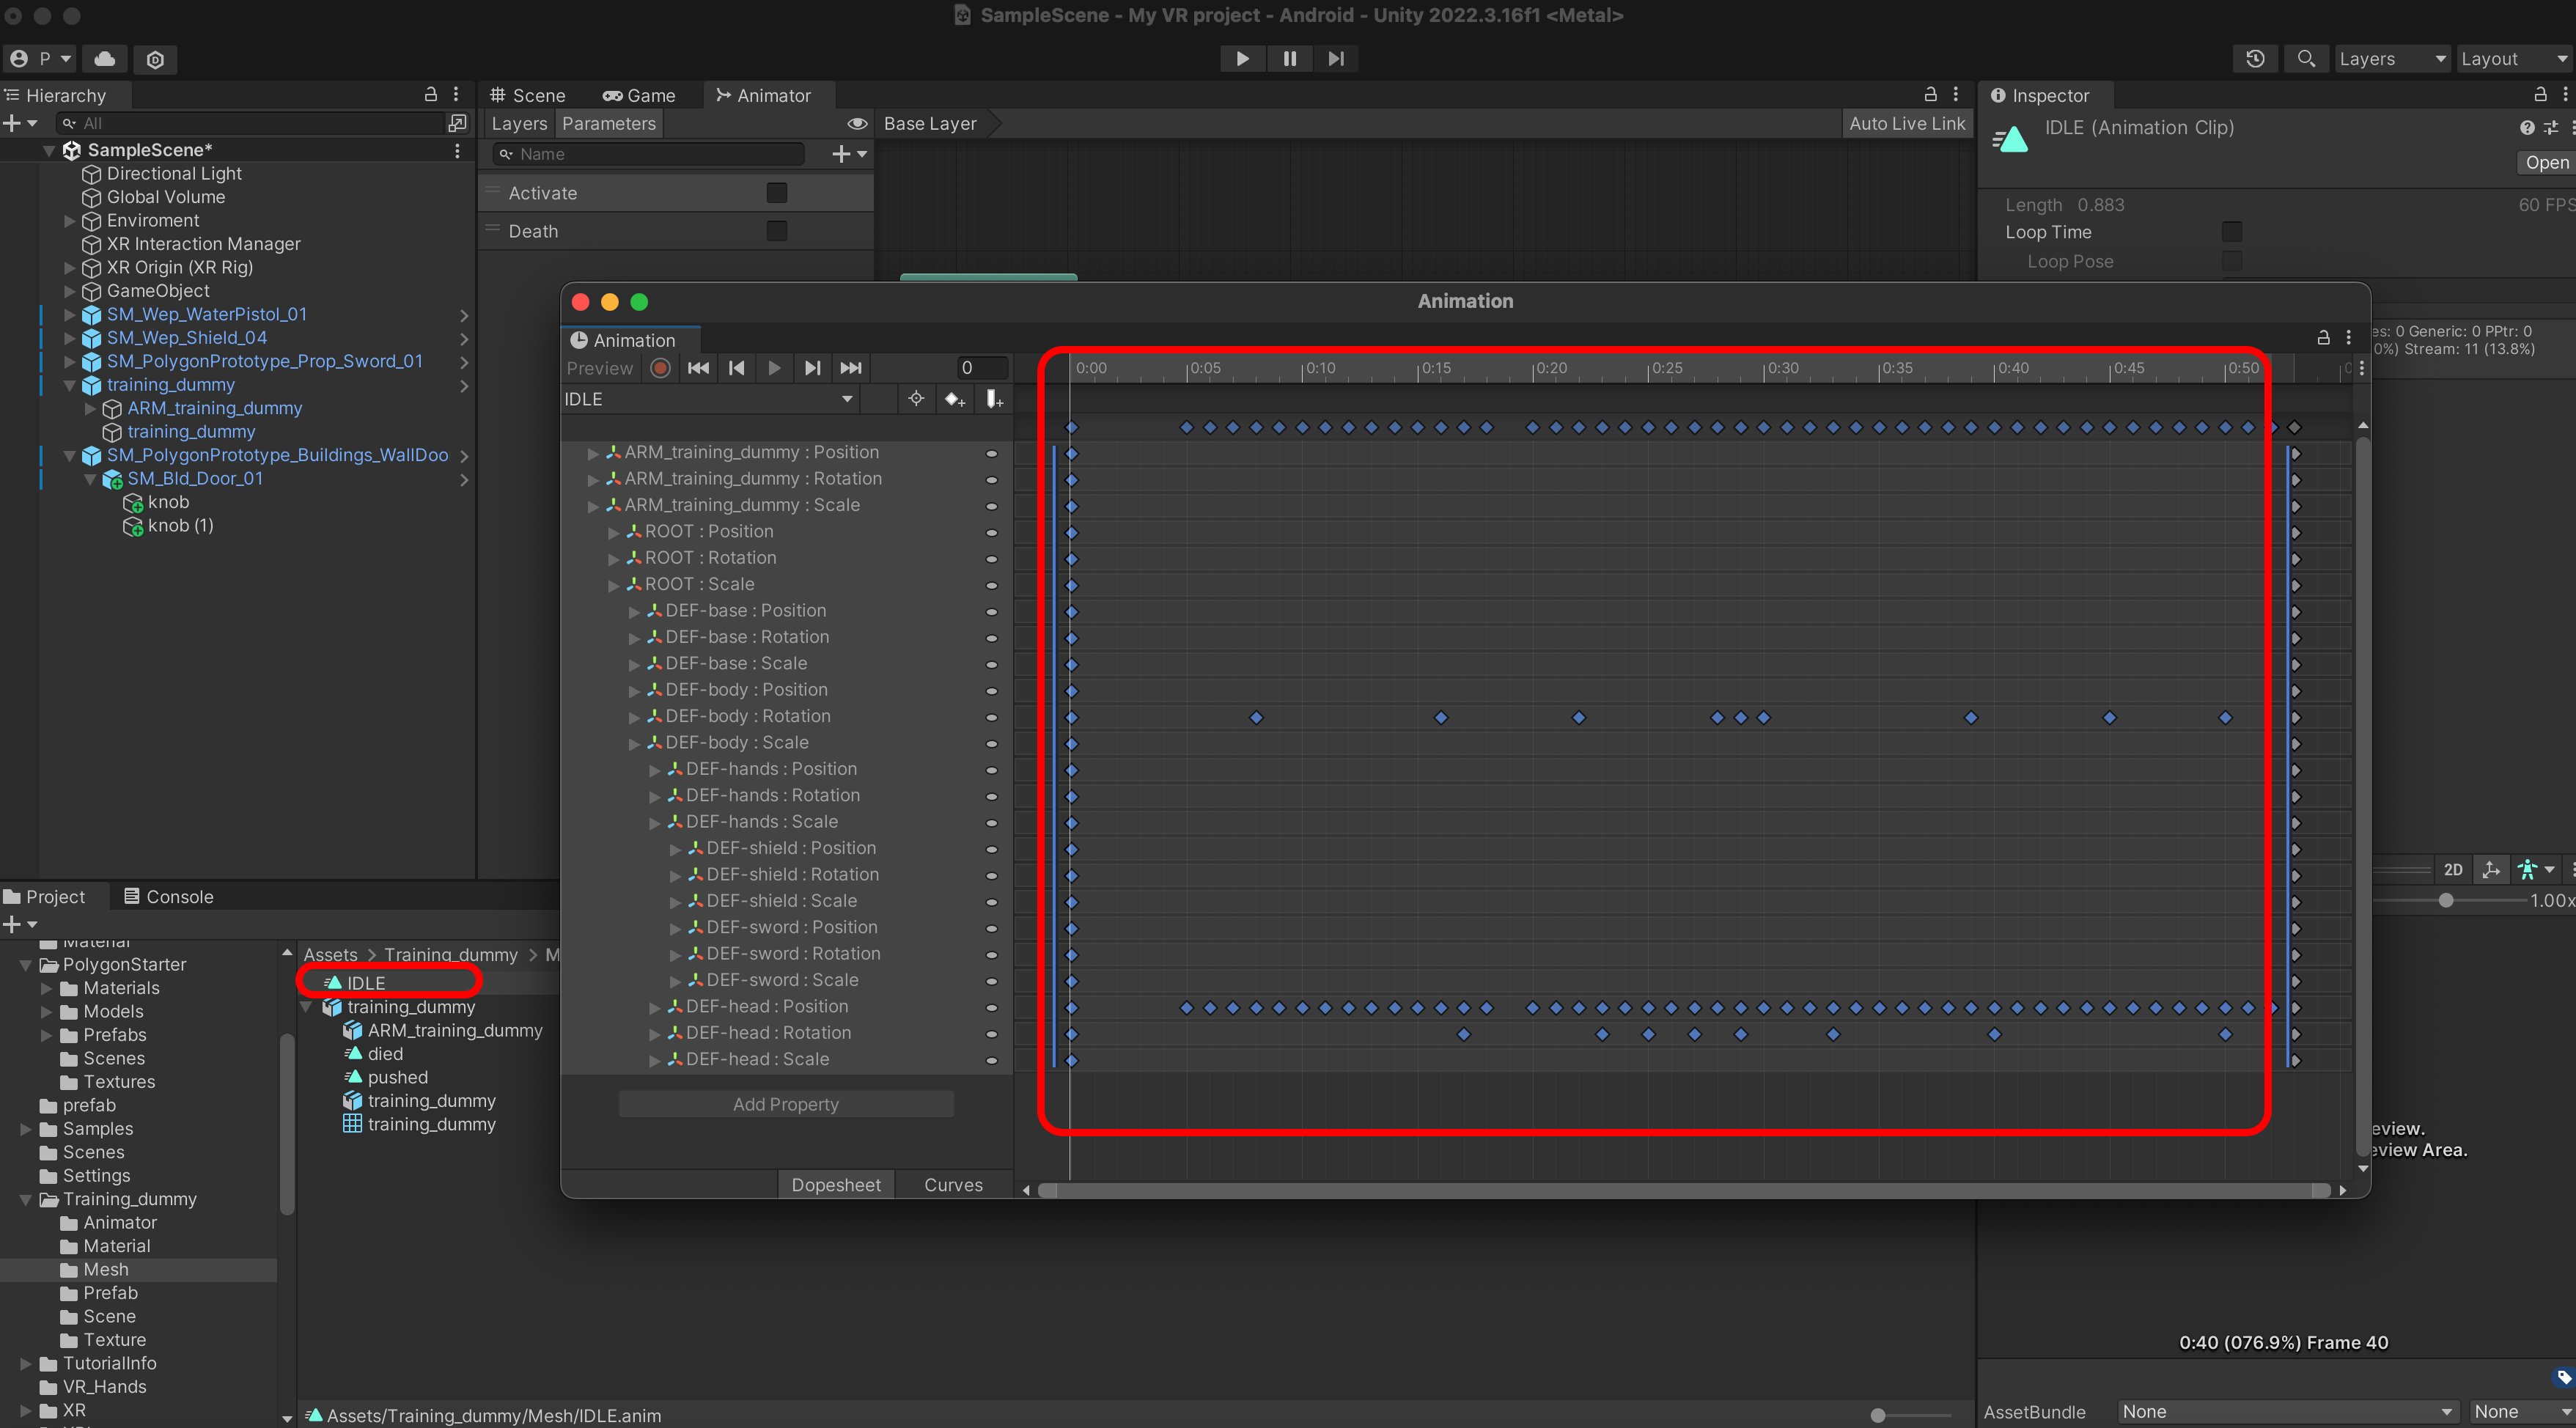
Task: Switch to the Curves tab
Action: point(953,1184)
